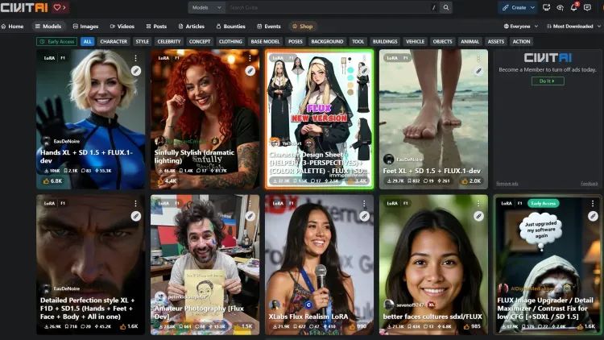Open three-dot menu on Sinfully Stylish card
The width and height of the screenshot is (604, 340).
[x=250, y=58]
